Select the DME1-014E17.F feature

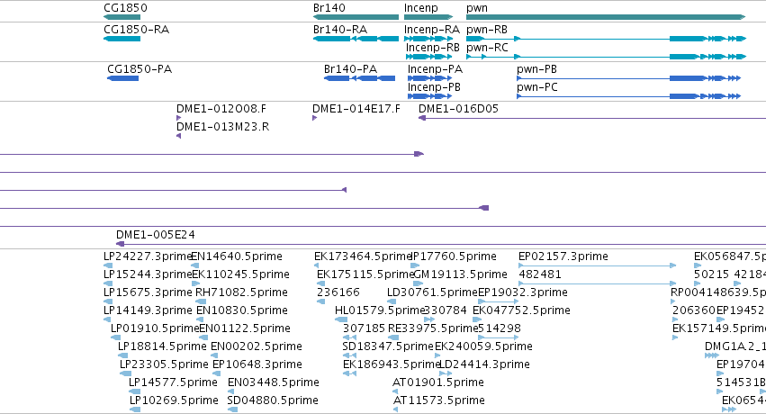(315, 118)
